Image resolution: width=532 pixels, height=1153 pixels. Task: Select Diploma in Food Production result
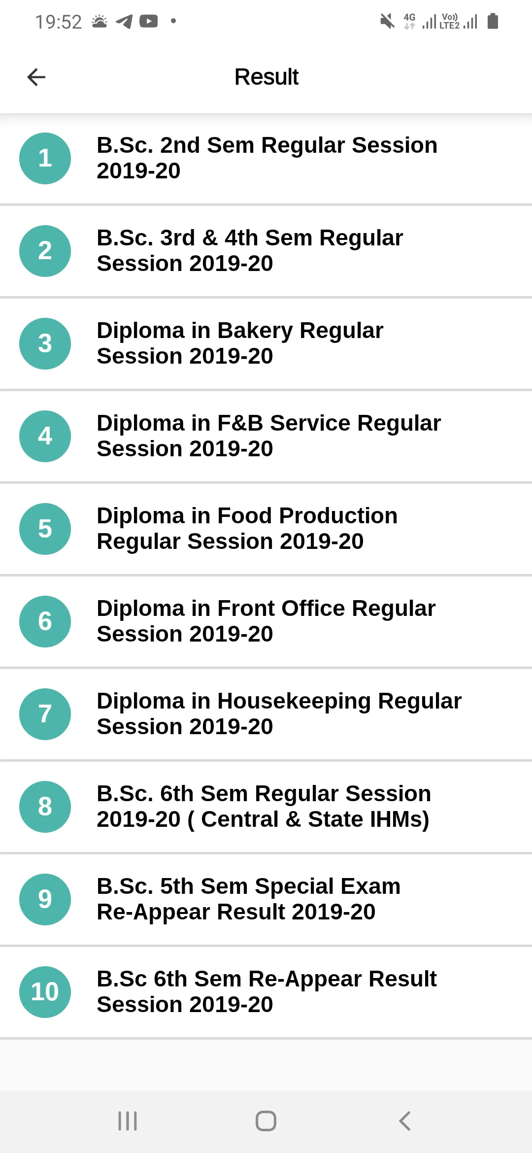(x=247, y=529)
